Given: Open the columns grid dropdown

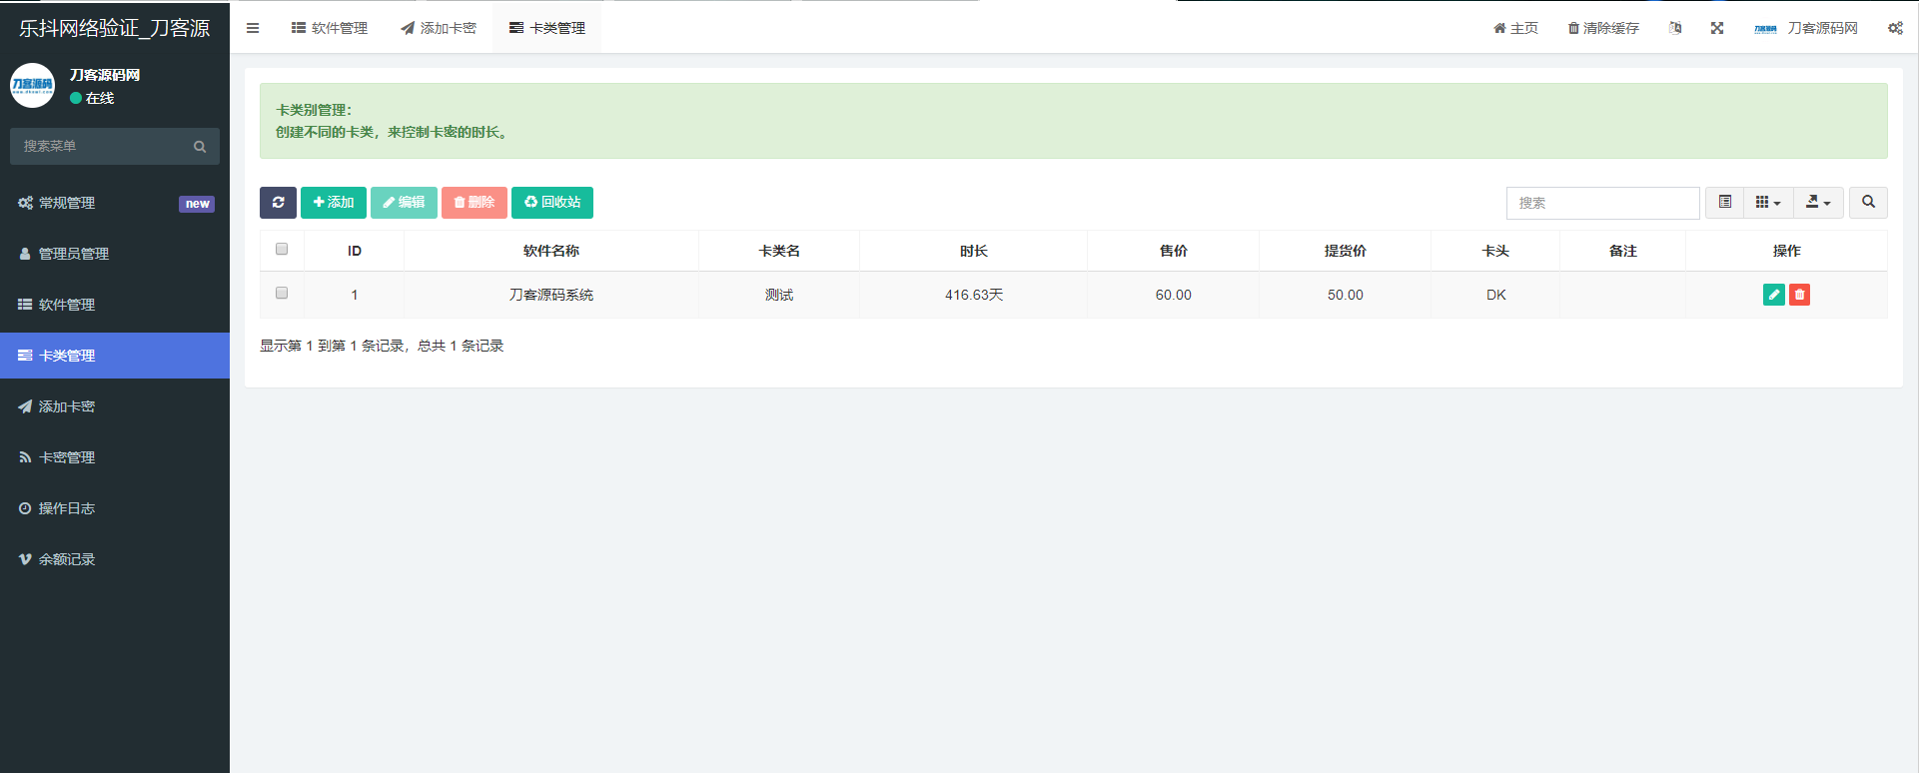Looking at the screenshot, I should 1767,203.
